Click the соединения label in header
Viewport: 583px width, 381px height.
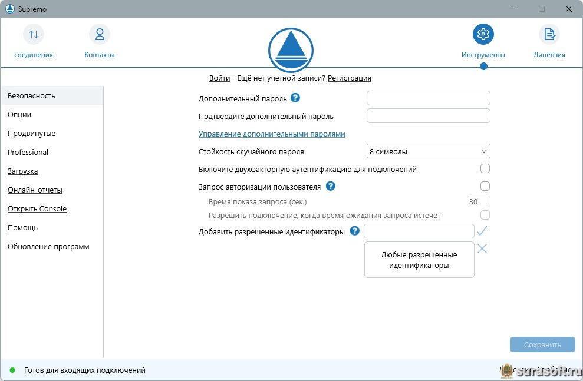(x=34, y=55)
